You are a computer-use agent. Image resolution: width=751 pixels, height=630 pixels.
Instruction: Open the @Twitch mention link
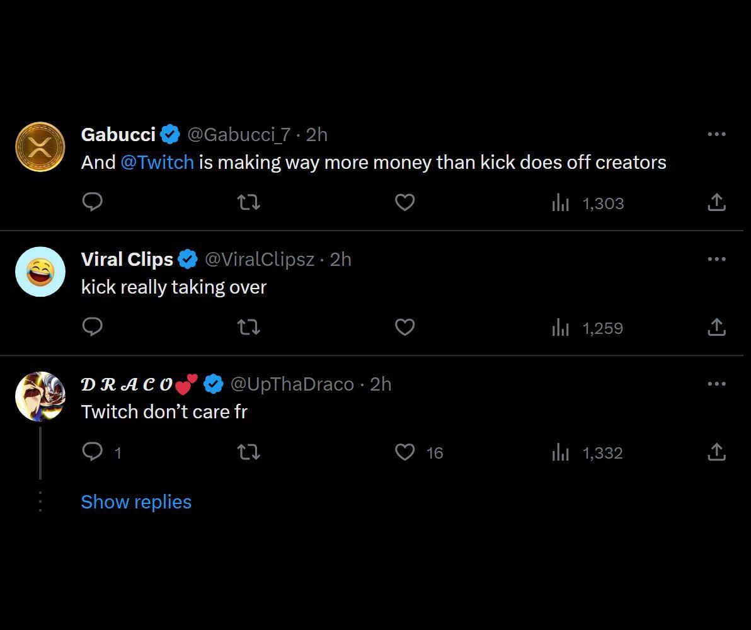click(159, 162)
